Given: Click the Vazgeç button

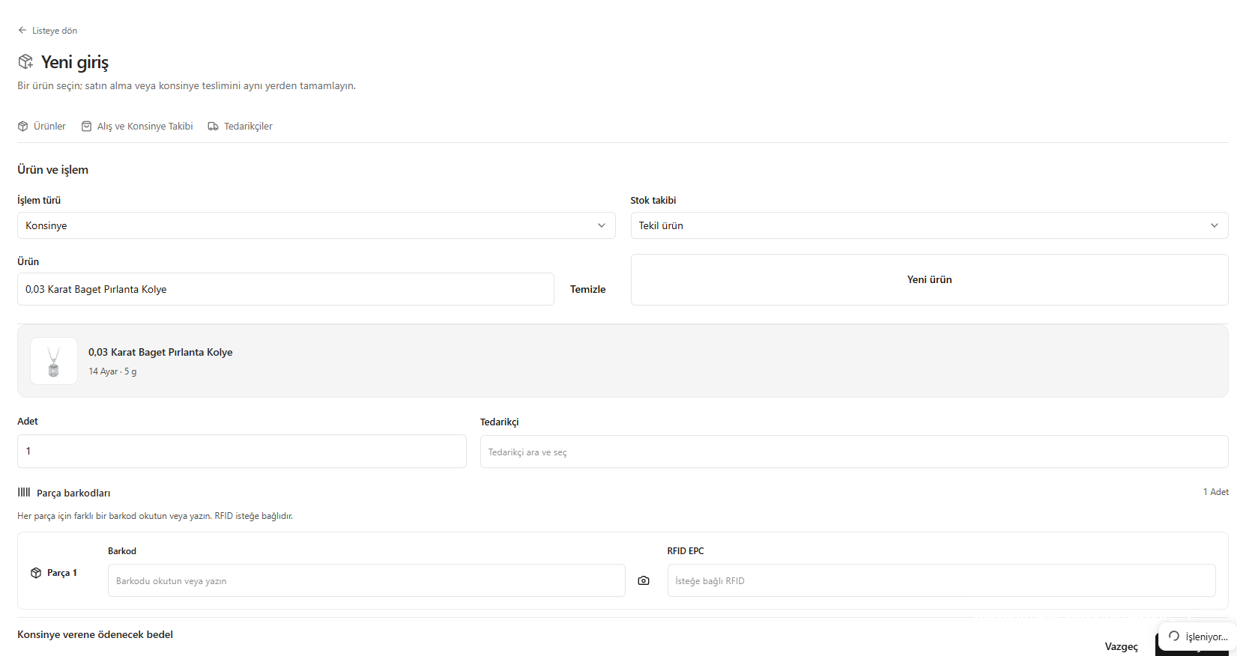Looking at the screenshot, I should click(1122, 646).
